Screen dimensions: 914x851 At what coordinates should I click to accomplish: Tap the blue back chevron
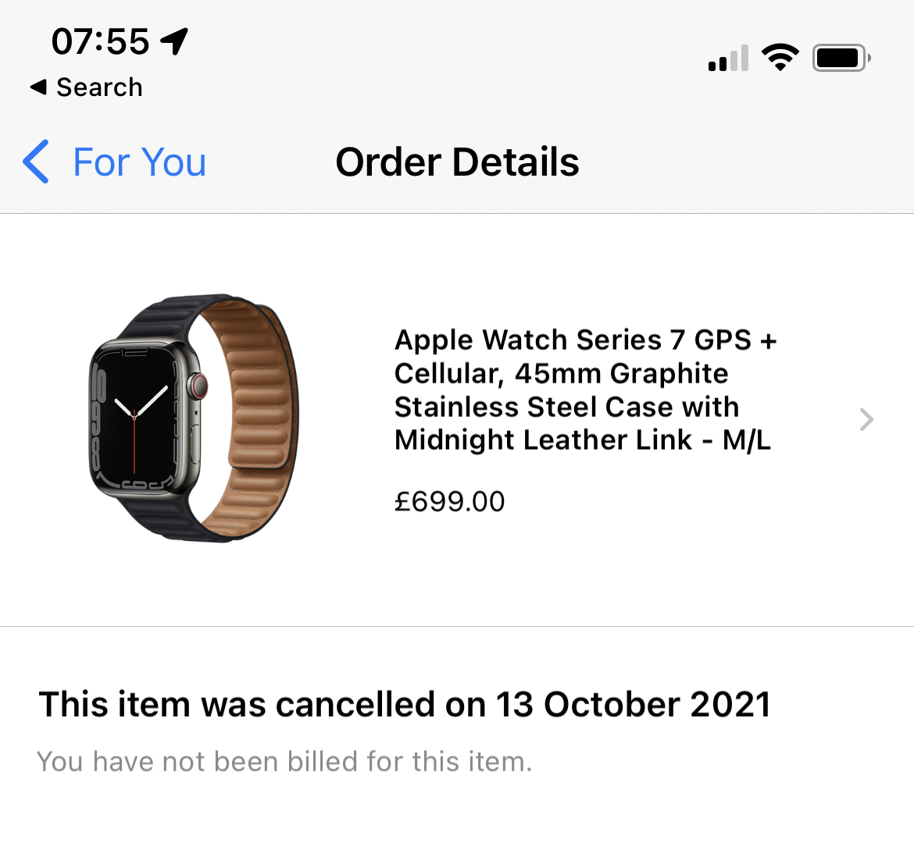(36, 162)
